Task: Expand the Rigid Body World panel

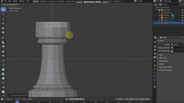Action: click(165, 67)
